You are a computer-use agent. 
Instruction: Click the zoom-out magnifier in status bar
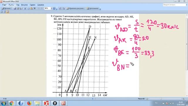[x=147, y=99]
